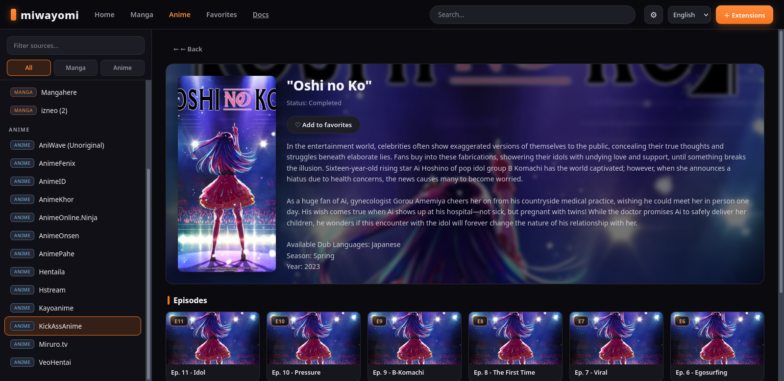Screen dimensions: 784x381
Task: Open the Kayoanime source
Action: coord(73,308)
